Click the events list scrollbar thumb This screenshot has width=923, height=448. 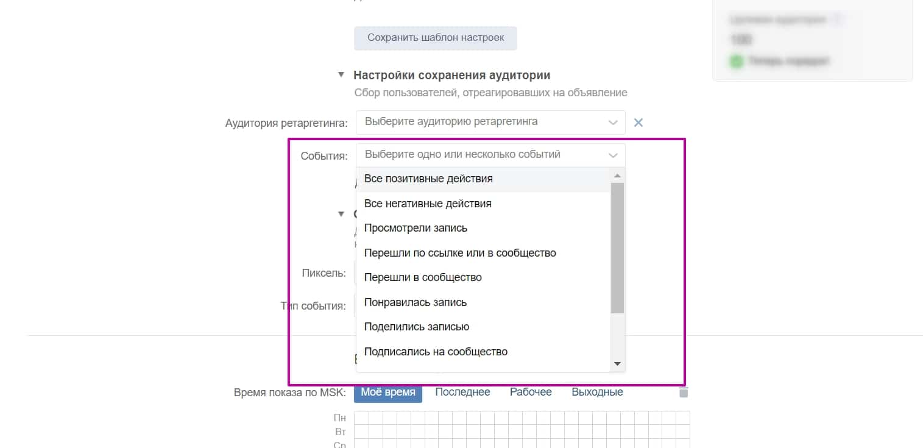[617, 248]
